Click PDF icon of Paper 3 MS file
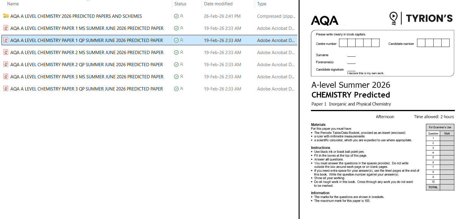 pyautogui.click(x=6, y=77)
